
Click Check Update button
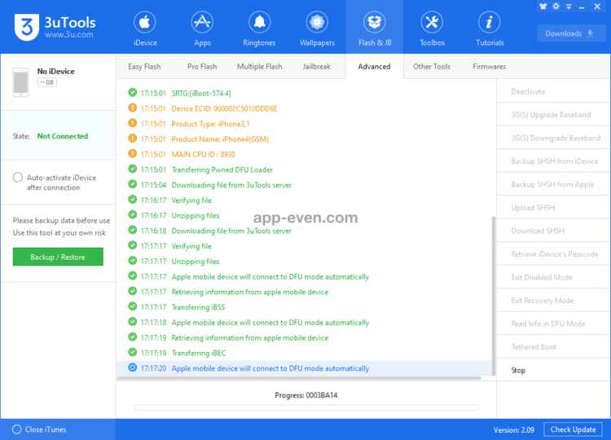573,429
